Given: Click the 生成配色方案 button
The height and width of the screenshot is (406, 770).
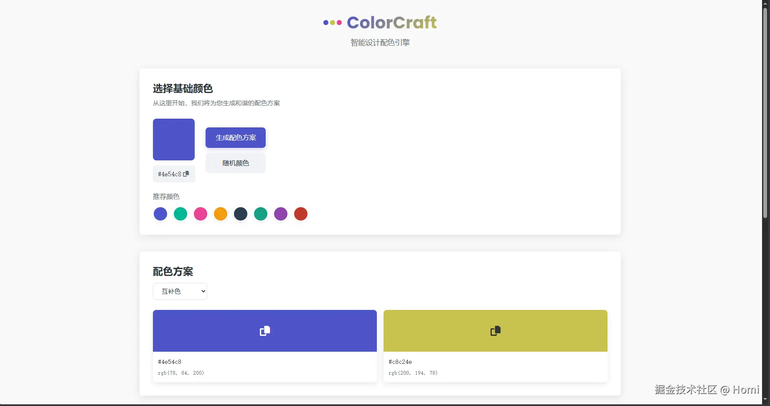Looking at the screenshot, I should 235,137.
